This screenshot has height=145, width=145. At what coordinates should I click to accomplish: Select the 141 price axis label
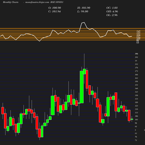click(x=137, y=92)
